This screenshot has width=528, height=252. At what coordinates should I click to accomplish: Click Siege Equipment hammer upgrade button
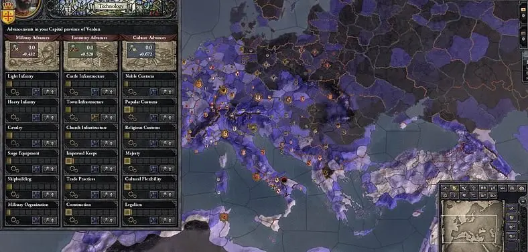click(x=50, y=169)
